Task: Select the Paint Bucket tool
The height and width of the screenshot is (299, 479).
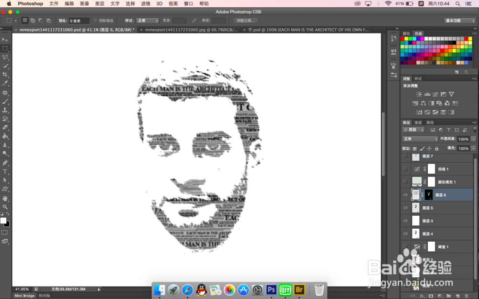Action: [5, 136]
